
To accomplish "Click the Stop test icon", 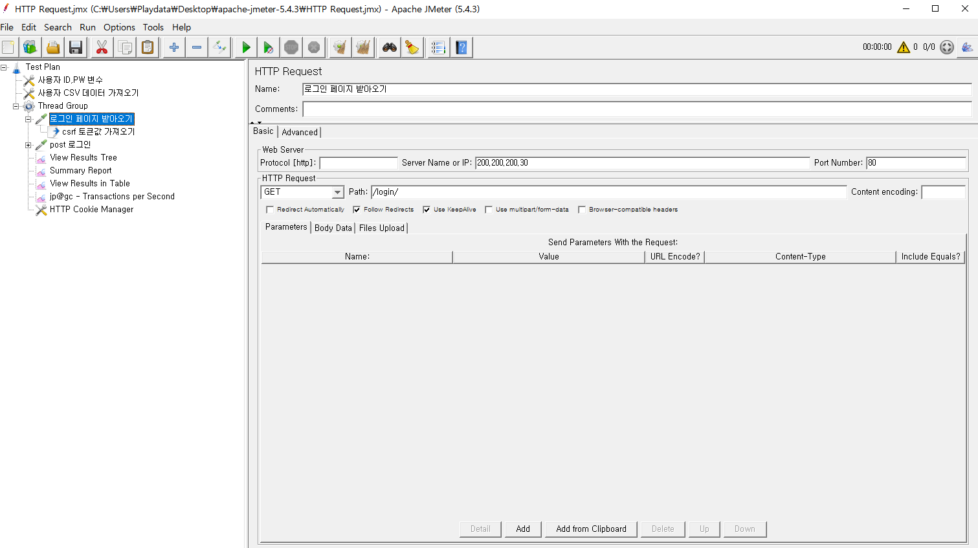I will click(x=291, y=47).
